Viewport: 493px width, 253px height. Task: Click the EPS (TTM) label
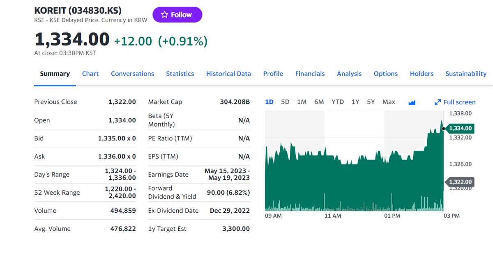tap(163, 156)
